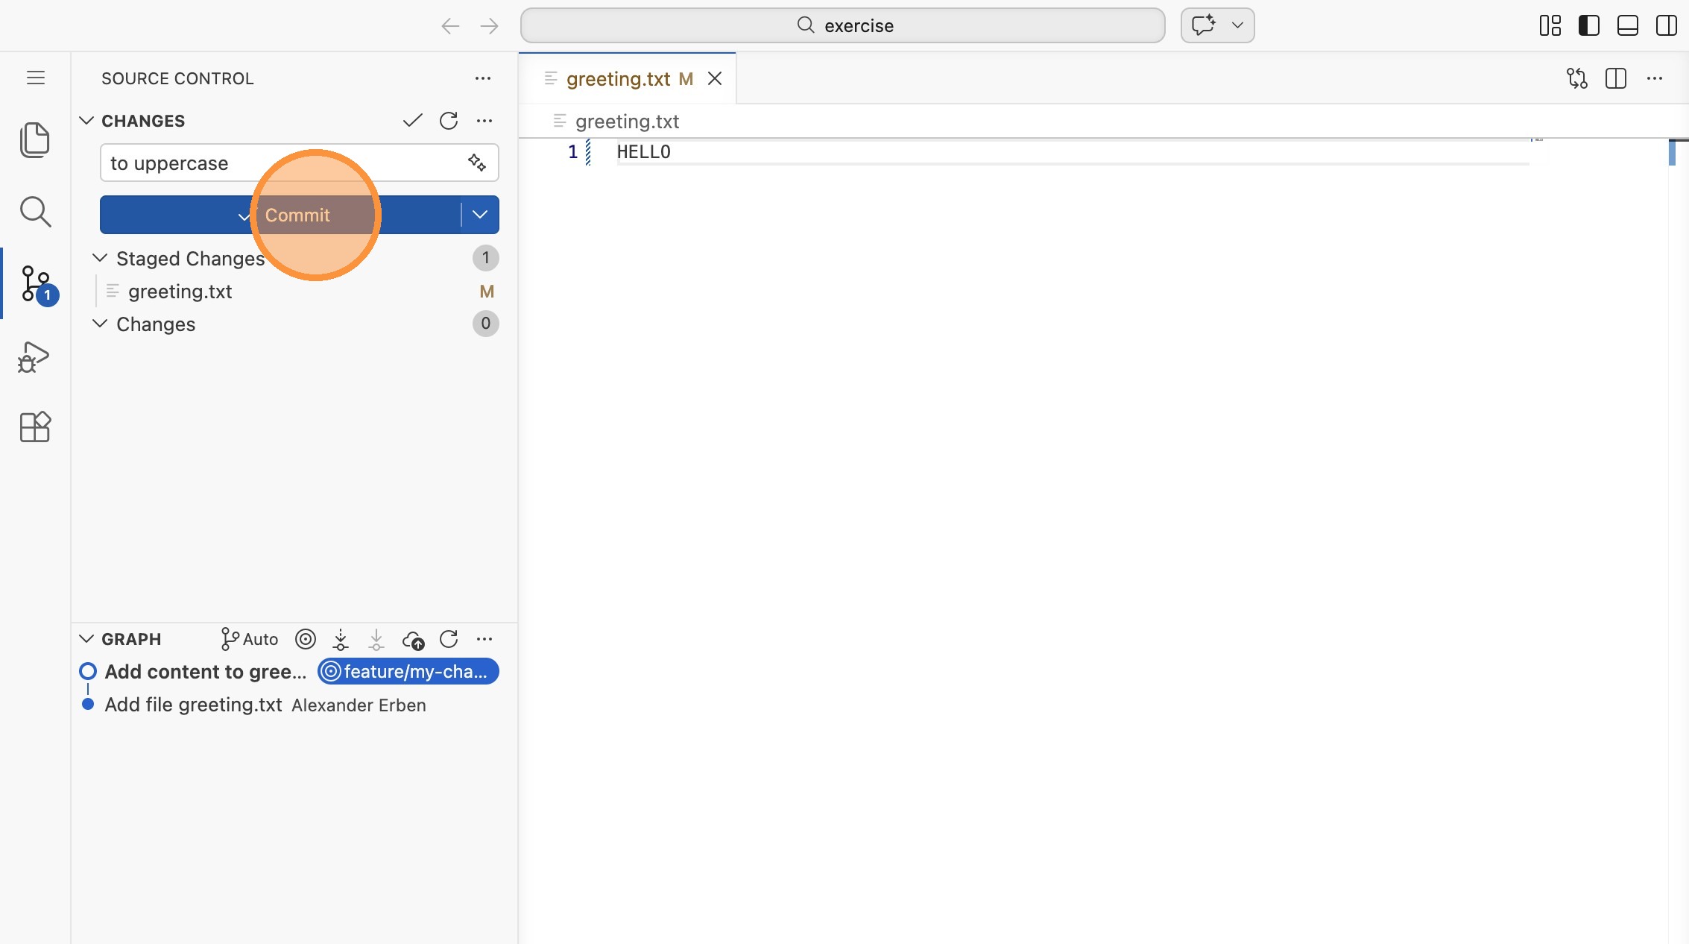Toggle the bottom panel visibility

pyautogui.click(x=1627, y=25)
